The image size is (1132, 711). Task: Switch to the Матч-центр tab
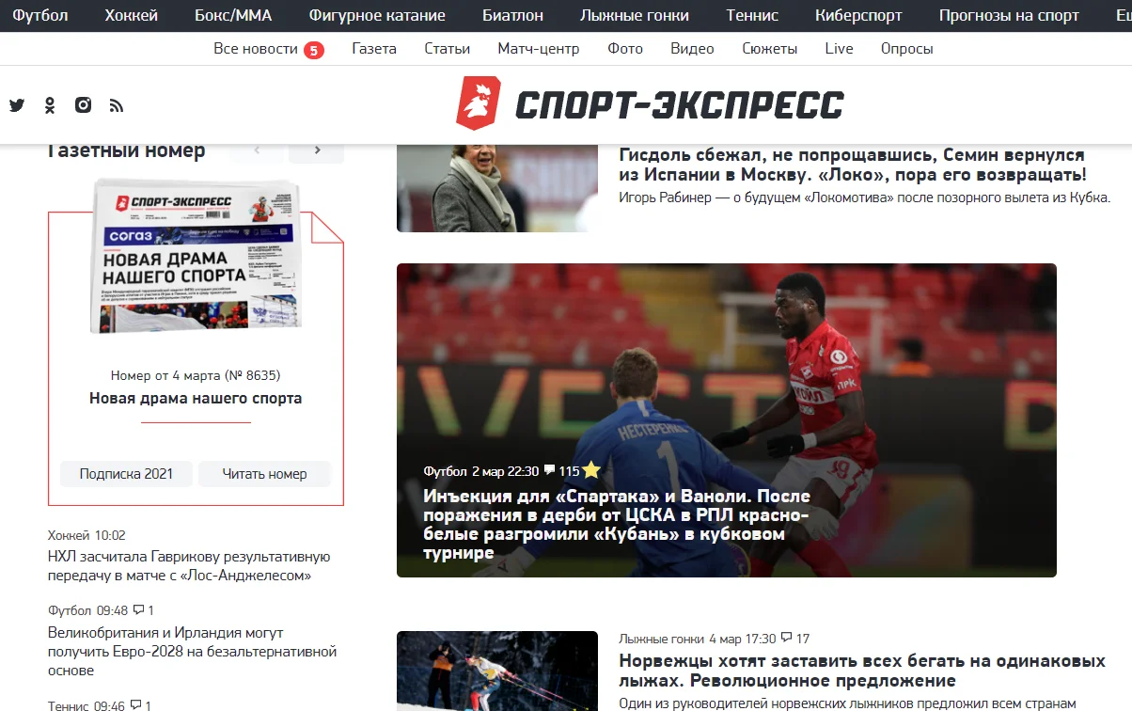click(538, 49)
